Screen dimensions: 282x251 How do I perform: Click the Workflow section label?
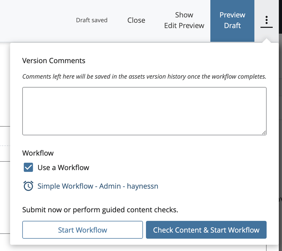(x=38, y=153)
